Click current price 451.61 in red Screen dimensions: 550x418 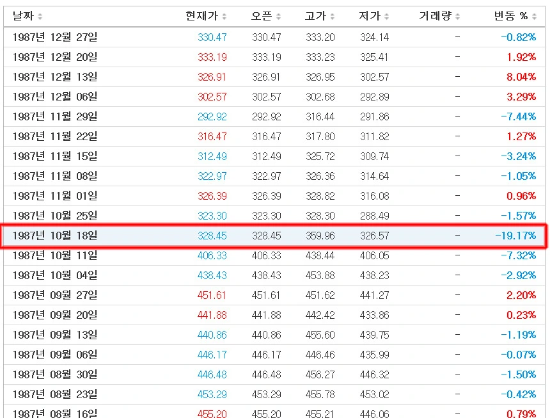(212, 295)
